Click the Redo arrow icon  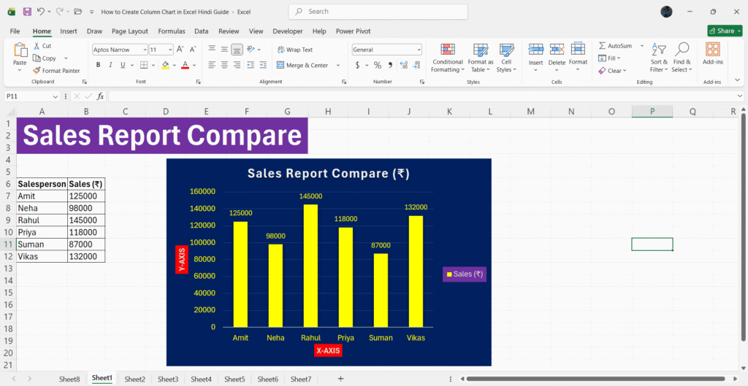[x=60, y=12]
